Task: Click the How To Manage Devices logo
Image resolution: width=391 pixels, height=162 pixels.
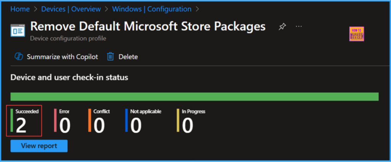Action: click(x=356, y=34)
